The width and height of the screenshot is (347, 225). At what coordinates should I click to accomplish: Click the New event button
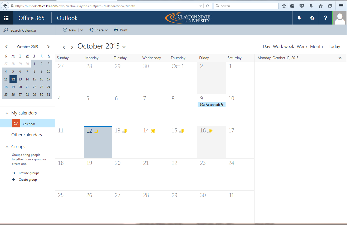[x=70, y=30]
